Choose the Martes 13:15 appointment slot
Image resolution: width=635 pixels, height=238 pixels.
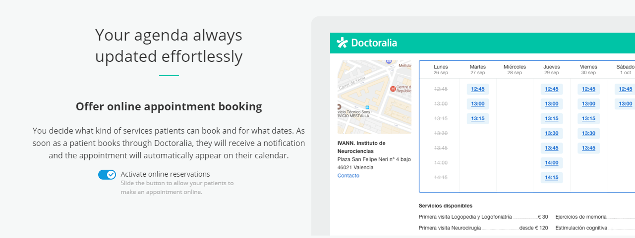coord(478,119)
